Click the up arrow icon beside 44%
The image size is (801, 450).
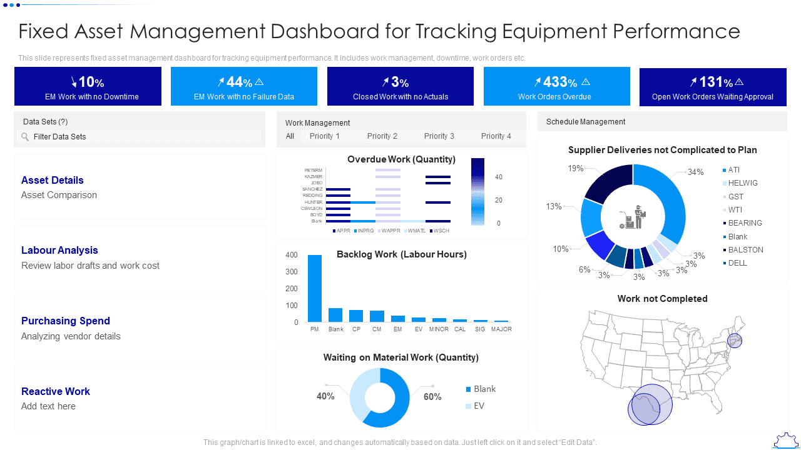pos(221,82)
